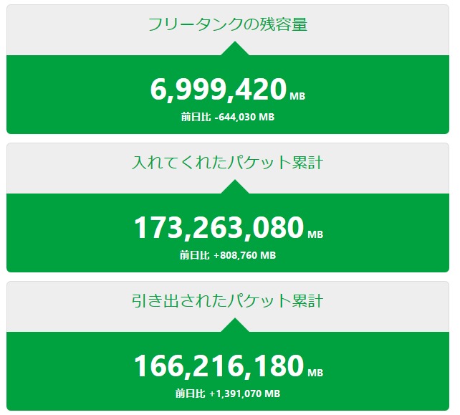Select the 173,263,080 deposited total figure
460x415 pixels.
pos(219,228)
